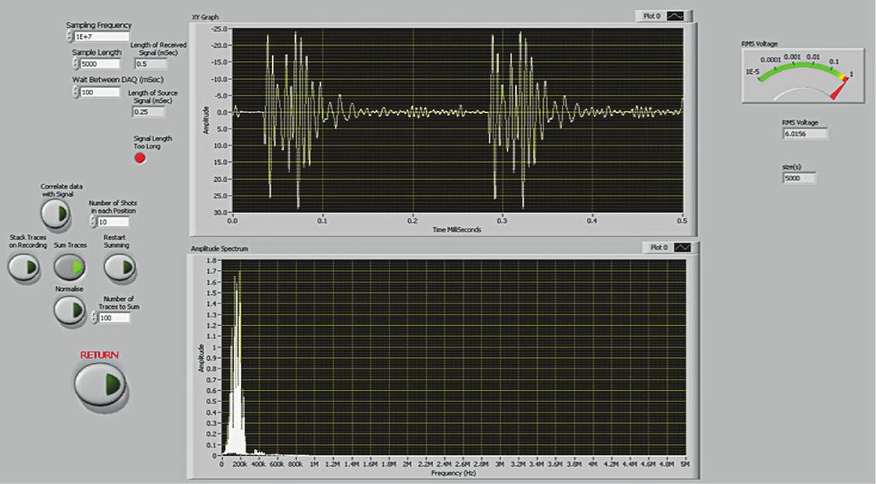The height and width of the screenshot is (484, 876).
Task: Click the RMS Voltage meter gauge
Action: 802,75
